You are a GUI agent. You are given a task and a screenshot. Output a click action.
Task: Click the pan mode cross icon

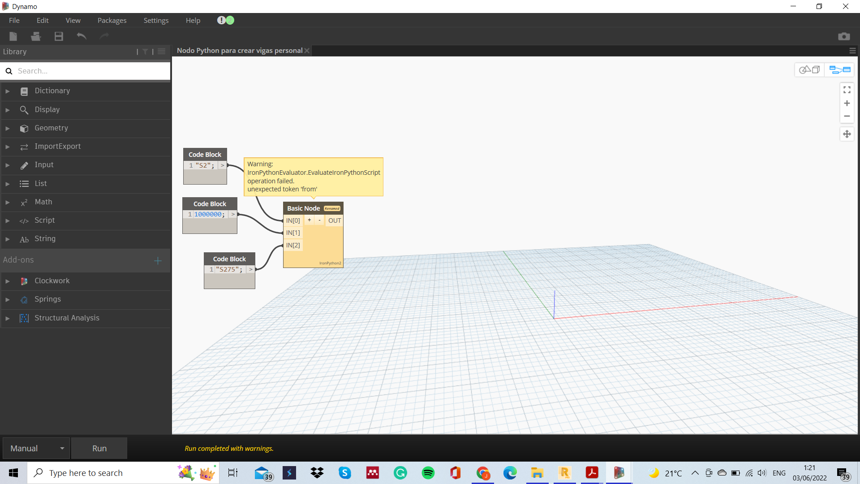847,134
